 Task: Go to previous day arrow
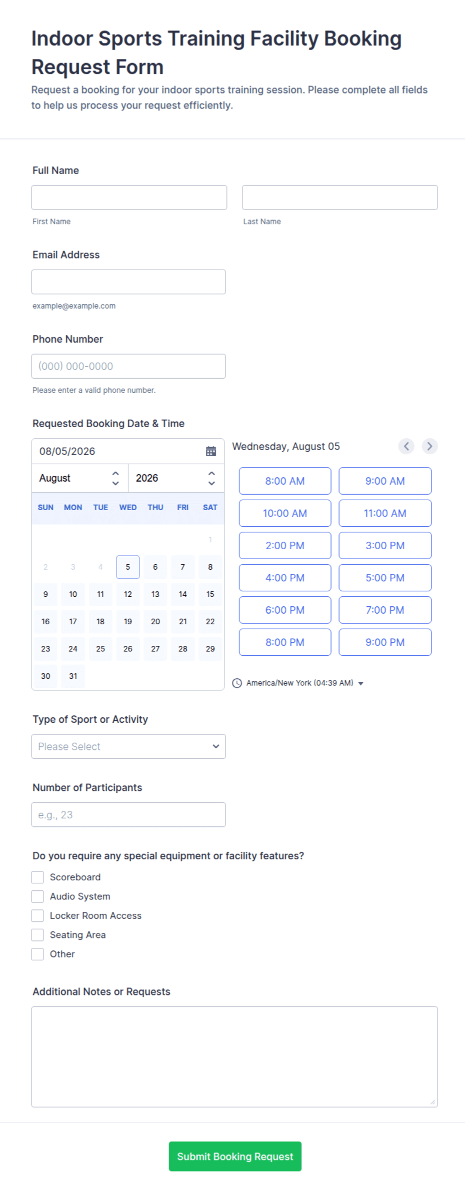pyautogui.click(x=406, y=446)
